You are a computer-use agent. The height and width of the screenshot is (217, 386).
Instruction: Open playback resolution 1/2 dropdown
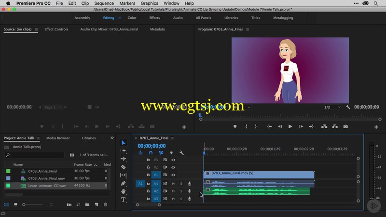pos(332,107)
